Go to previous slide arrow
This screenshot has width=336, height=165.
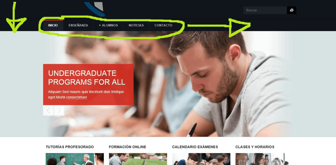pos(48,111)
